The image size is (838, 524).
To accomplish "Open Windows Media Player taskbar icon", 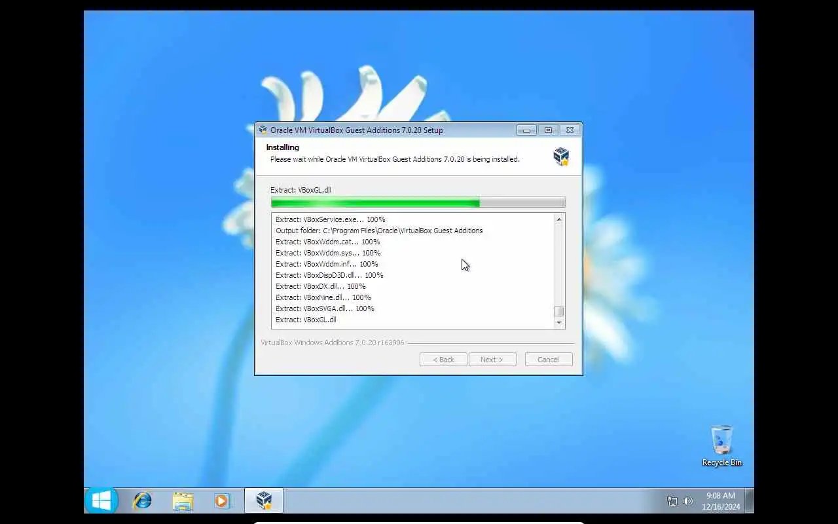I will pyautogui.click(x=223, y=501).
